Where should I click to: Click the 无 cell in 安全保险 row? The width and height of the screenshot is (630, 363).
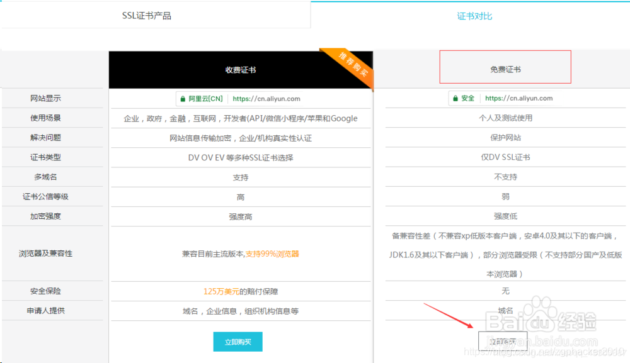tap(505, 291)
